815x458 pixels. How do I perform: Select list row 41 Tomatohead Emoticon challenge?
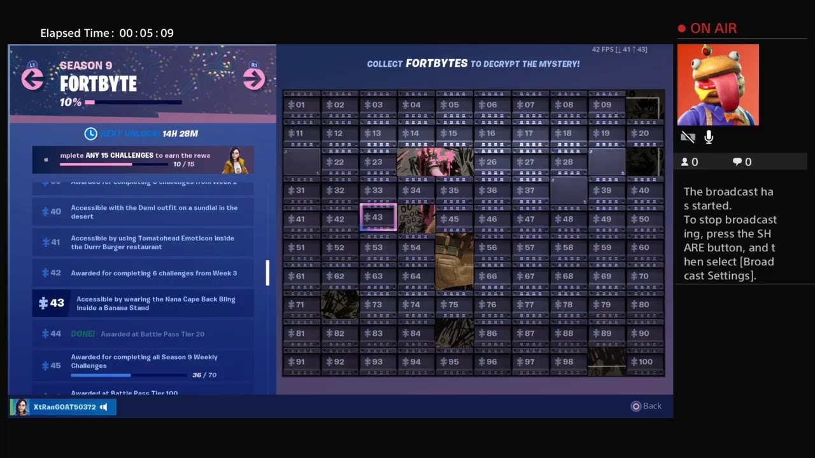(x=143, y=242)
